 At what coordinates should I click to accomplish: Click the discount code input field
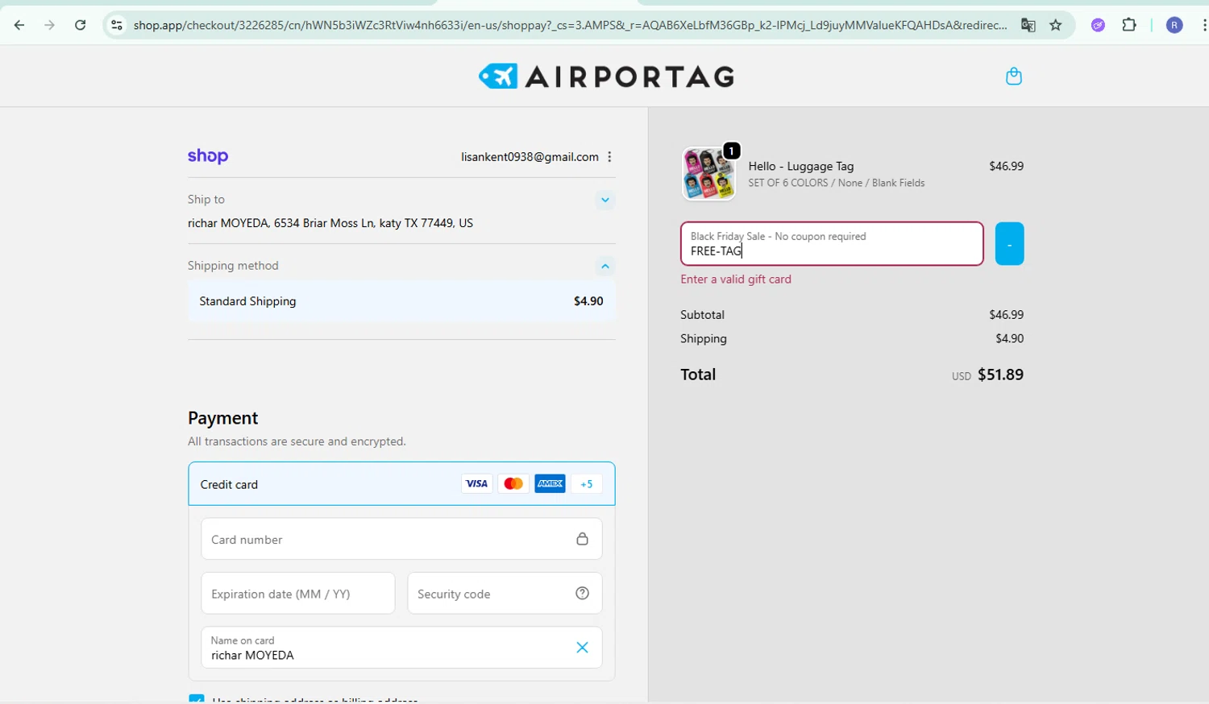832,244
